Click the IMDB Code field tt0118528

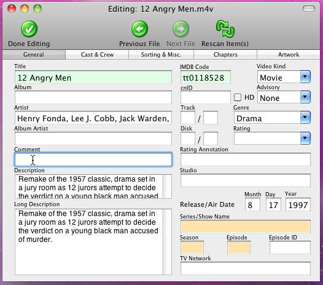(205, 77)
